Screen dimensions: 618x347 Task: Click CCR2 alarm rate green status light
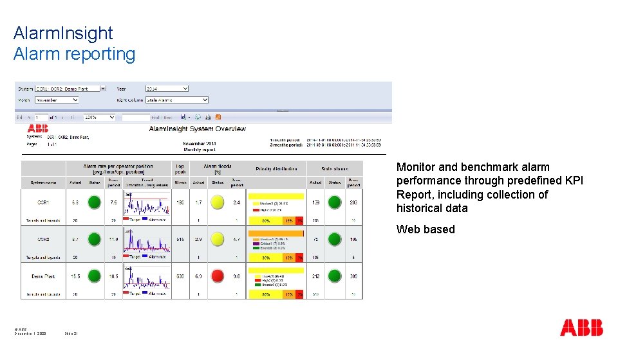coord(94,239)
